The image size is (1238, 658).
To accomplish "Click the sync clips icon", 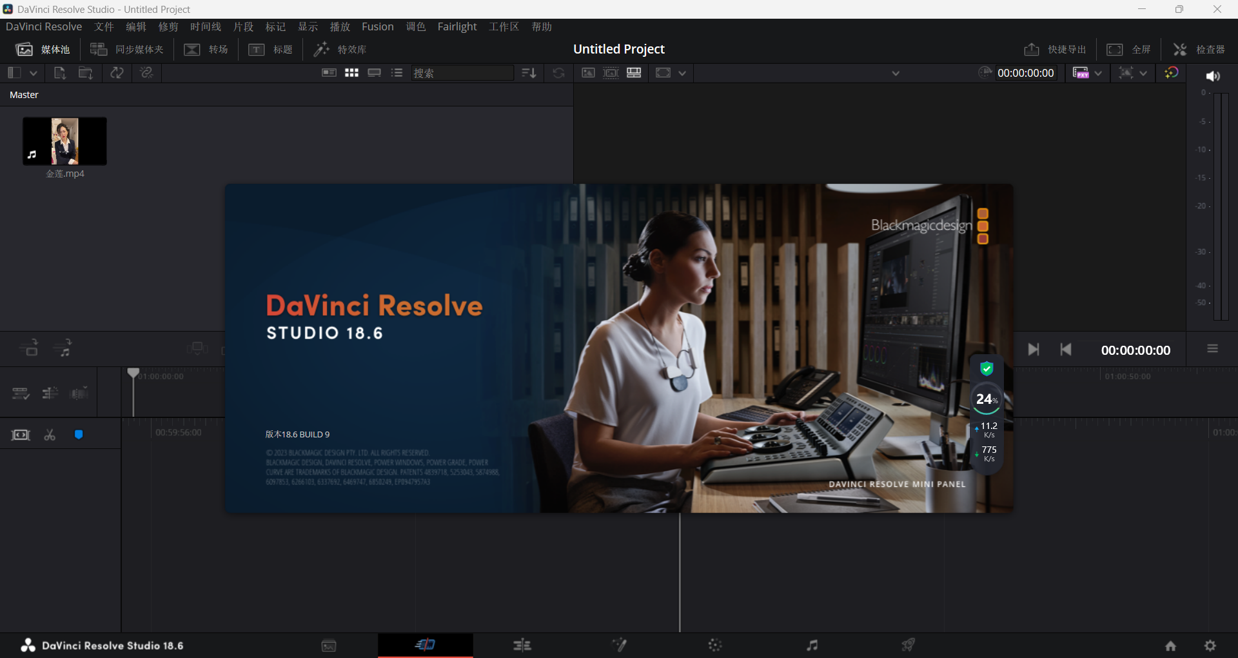I will pos(117,73).
